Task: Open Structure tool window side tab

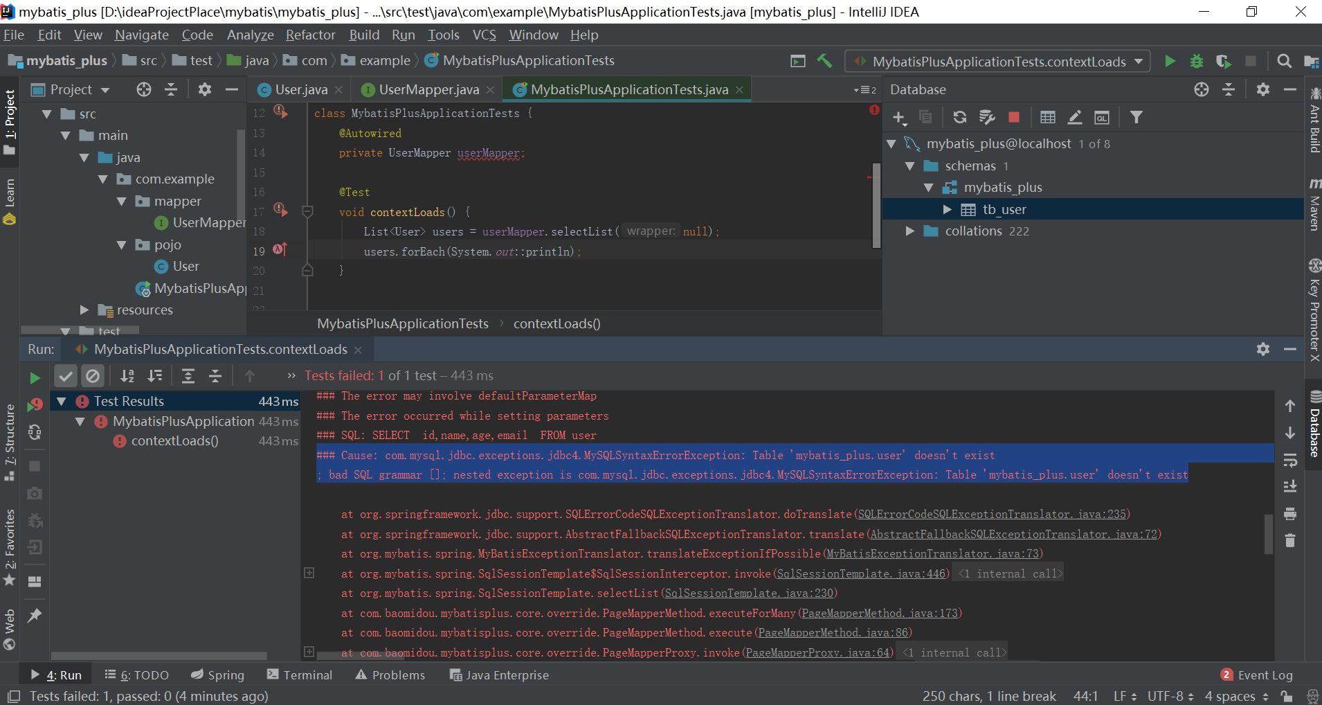Action: [x=10, y=443]
